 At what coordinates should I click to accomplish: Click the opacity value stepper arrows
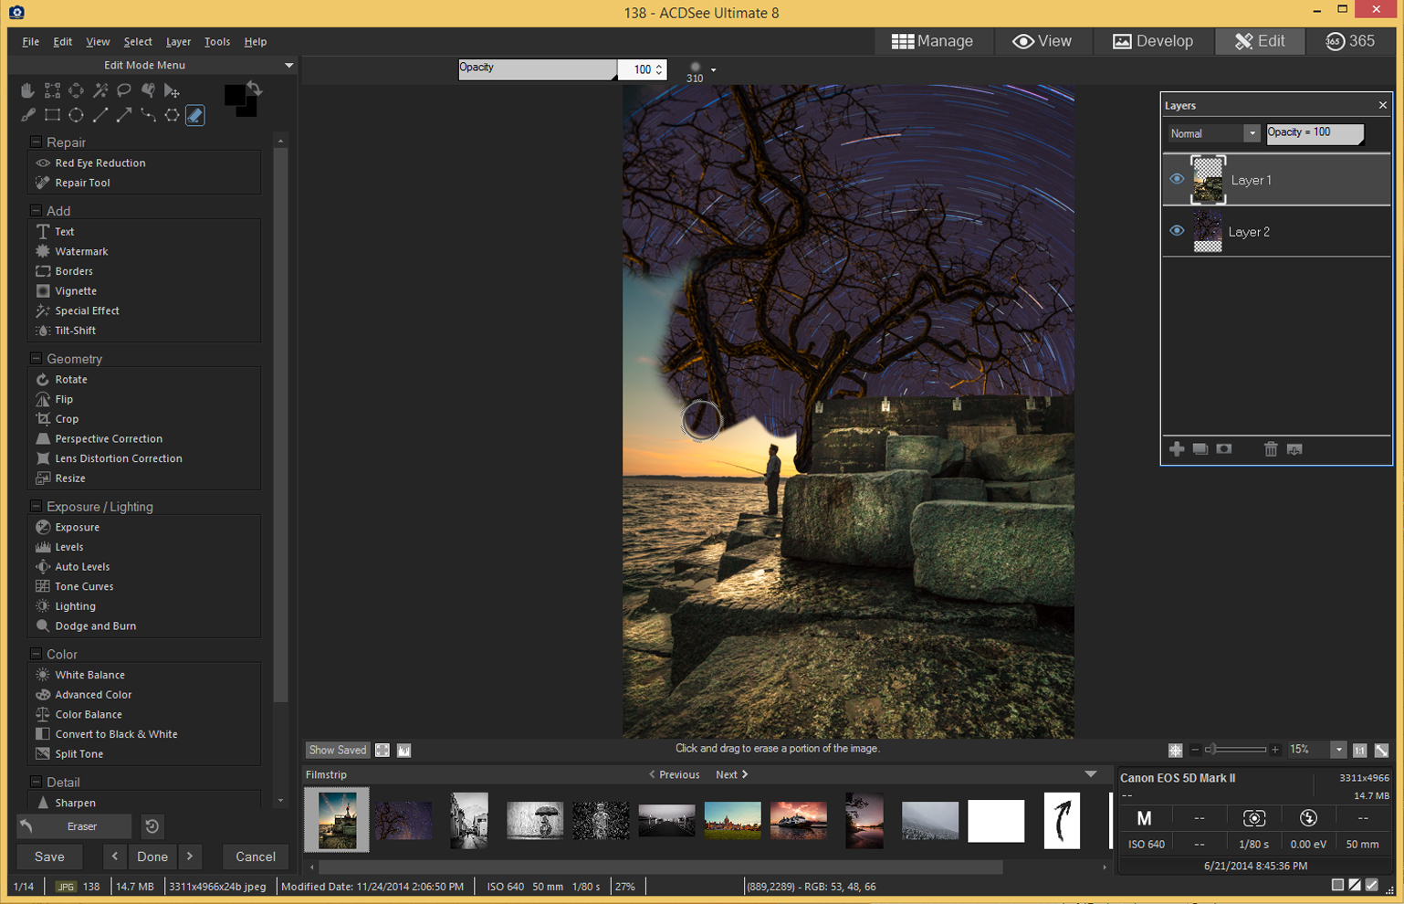click(659, 69)
